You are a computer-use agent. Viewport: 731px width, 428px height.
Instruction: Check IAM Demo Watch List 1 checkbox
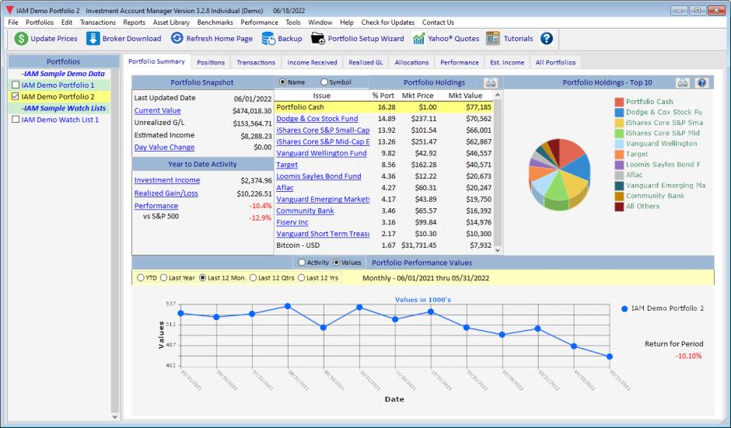click(x=16, y=120)
